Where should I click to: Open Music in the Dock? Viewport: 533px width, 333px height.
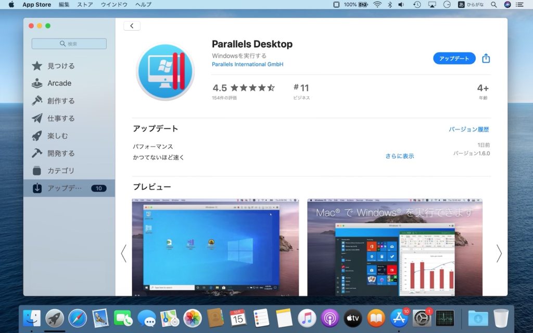(x=307, y=318)
